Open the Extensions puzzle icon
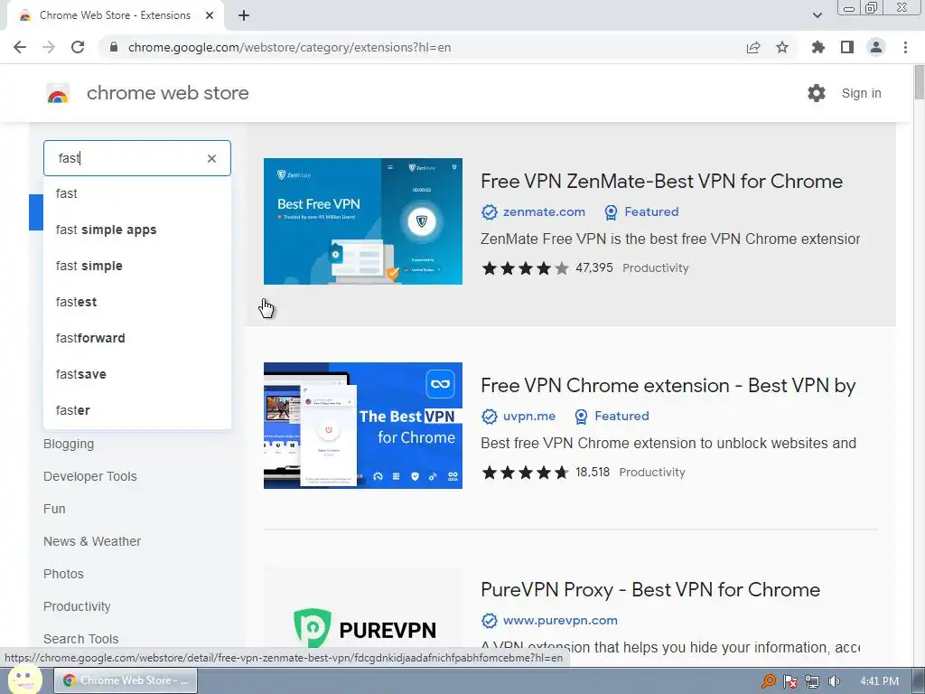 click(x=818, y=47)
